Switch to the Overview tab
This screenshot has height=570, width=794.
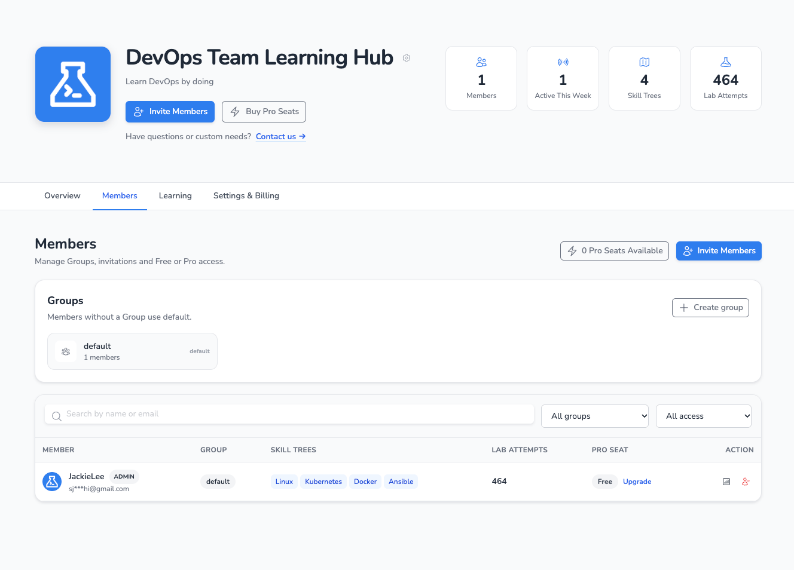click(62, 196)
